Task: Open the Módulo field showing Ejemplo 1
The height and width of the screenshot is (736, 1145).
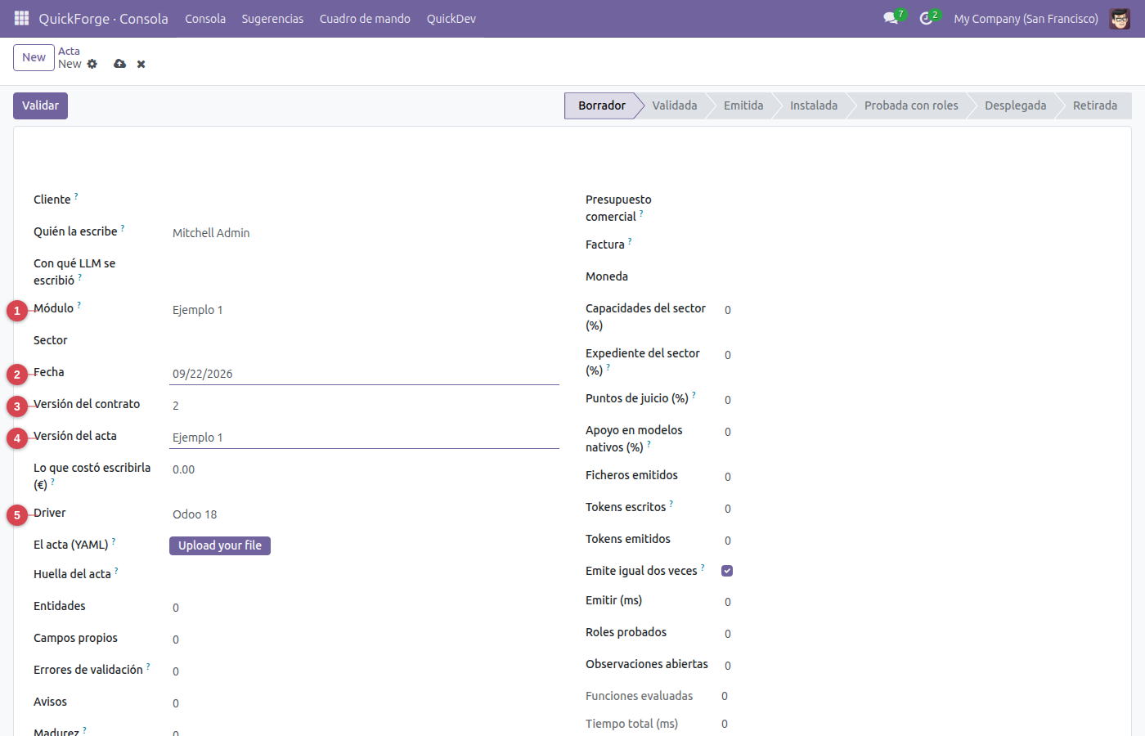Action: pos(364,310)
